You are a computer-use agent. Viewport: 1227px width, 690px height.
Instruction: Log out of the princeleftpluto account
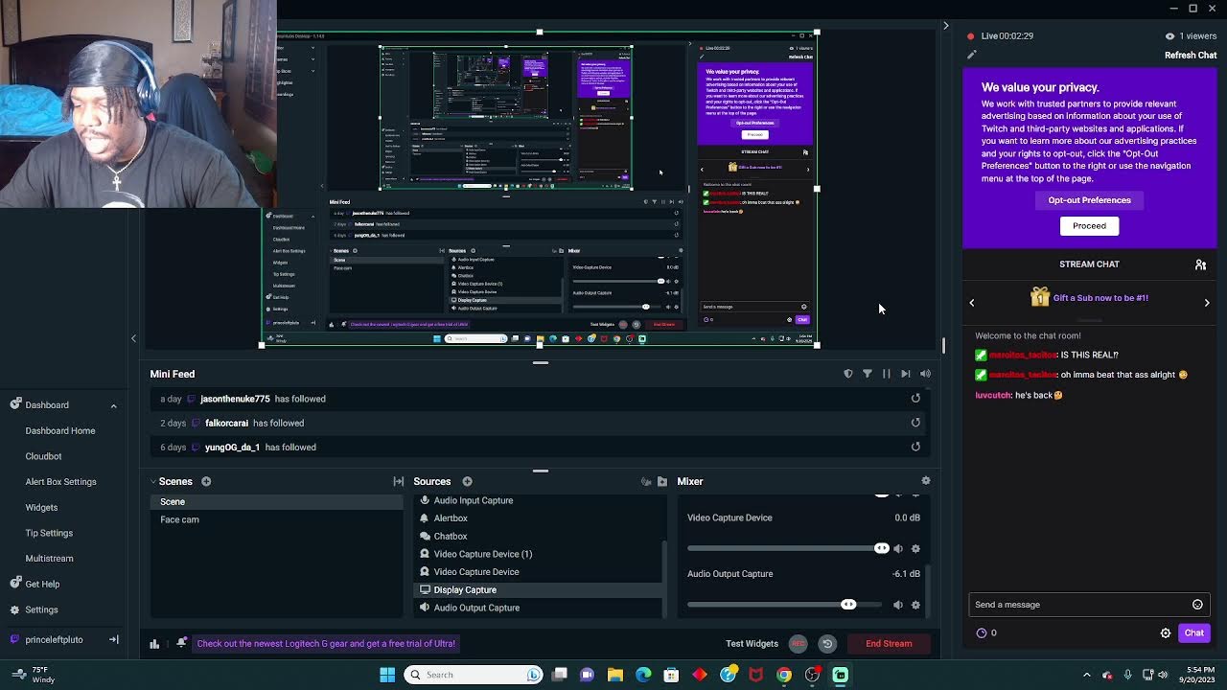pos(113,639)
